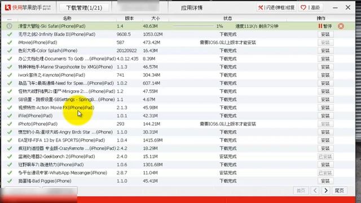361x203 pixels.
Task: Minimize the 快用苹果助手 window
Action: click(x=335, y=7)
